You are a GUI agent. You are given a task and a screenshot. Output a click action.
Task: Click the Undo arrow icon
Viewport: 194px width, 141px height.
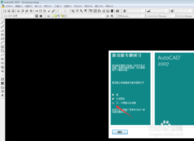click(x=59, y=11)
